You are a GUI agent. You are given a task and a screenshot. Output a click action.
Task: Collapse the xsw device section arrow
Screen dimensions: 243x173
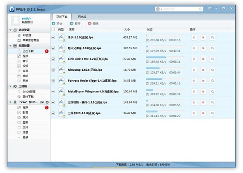10,102
